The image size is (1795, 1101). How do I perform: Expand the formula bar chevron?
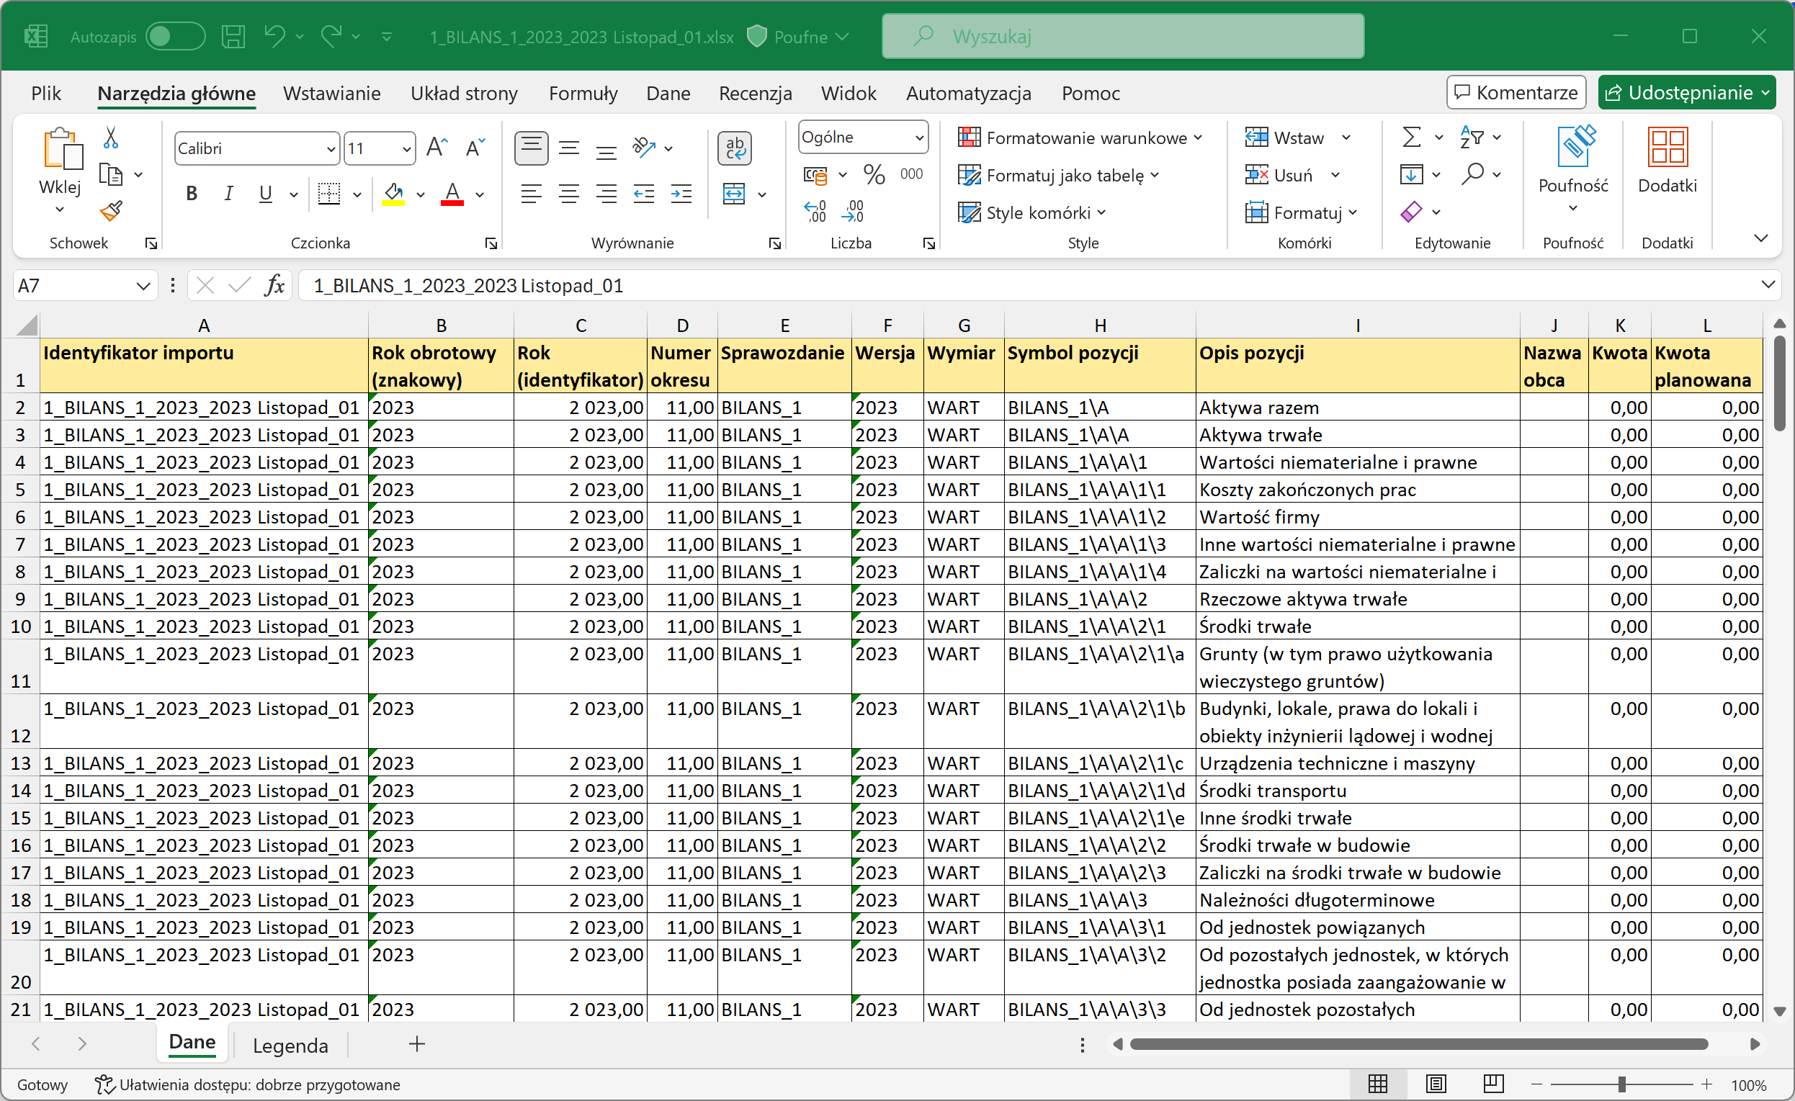coord(1768,284)
